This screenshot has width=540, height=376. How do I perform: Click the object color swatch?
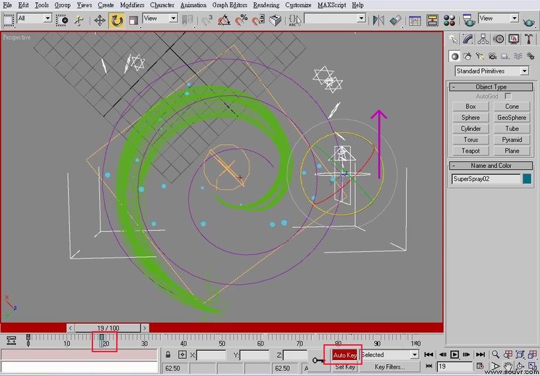pos(527,178)
